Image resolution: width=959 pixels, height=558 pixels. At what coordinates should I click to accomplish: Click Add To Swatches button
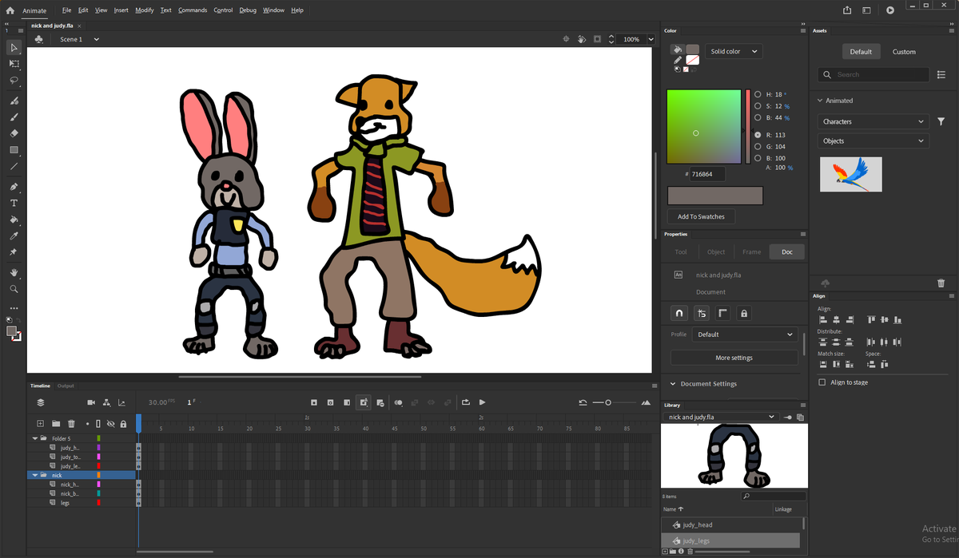(x=701, y=216)
